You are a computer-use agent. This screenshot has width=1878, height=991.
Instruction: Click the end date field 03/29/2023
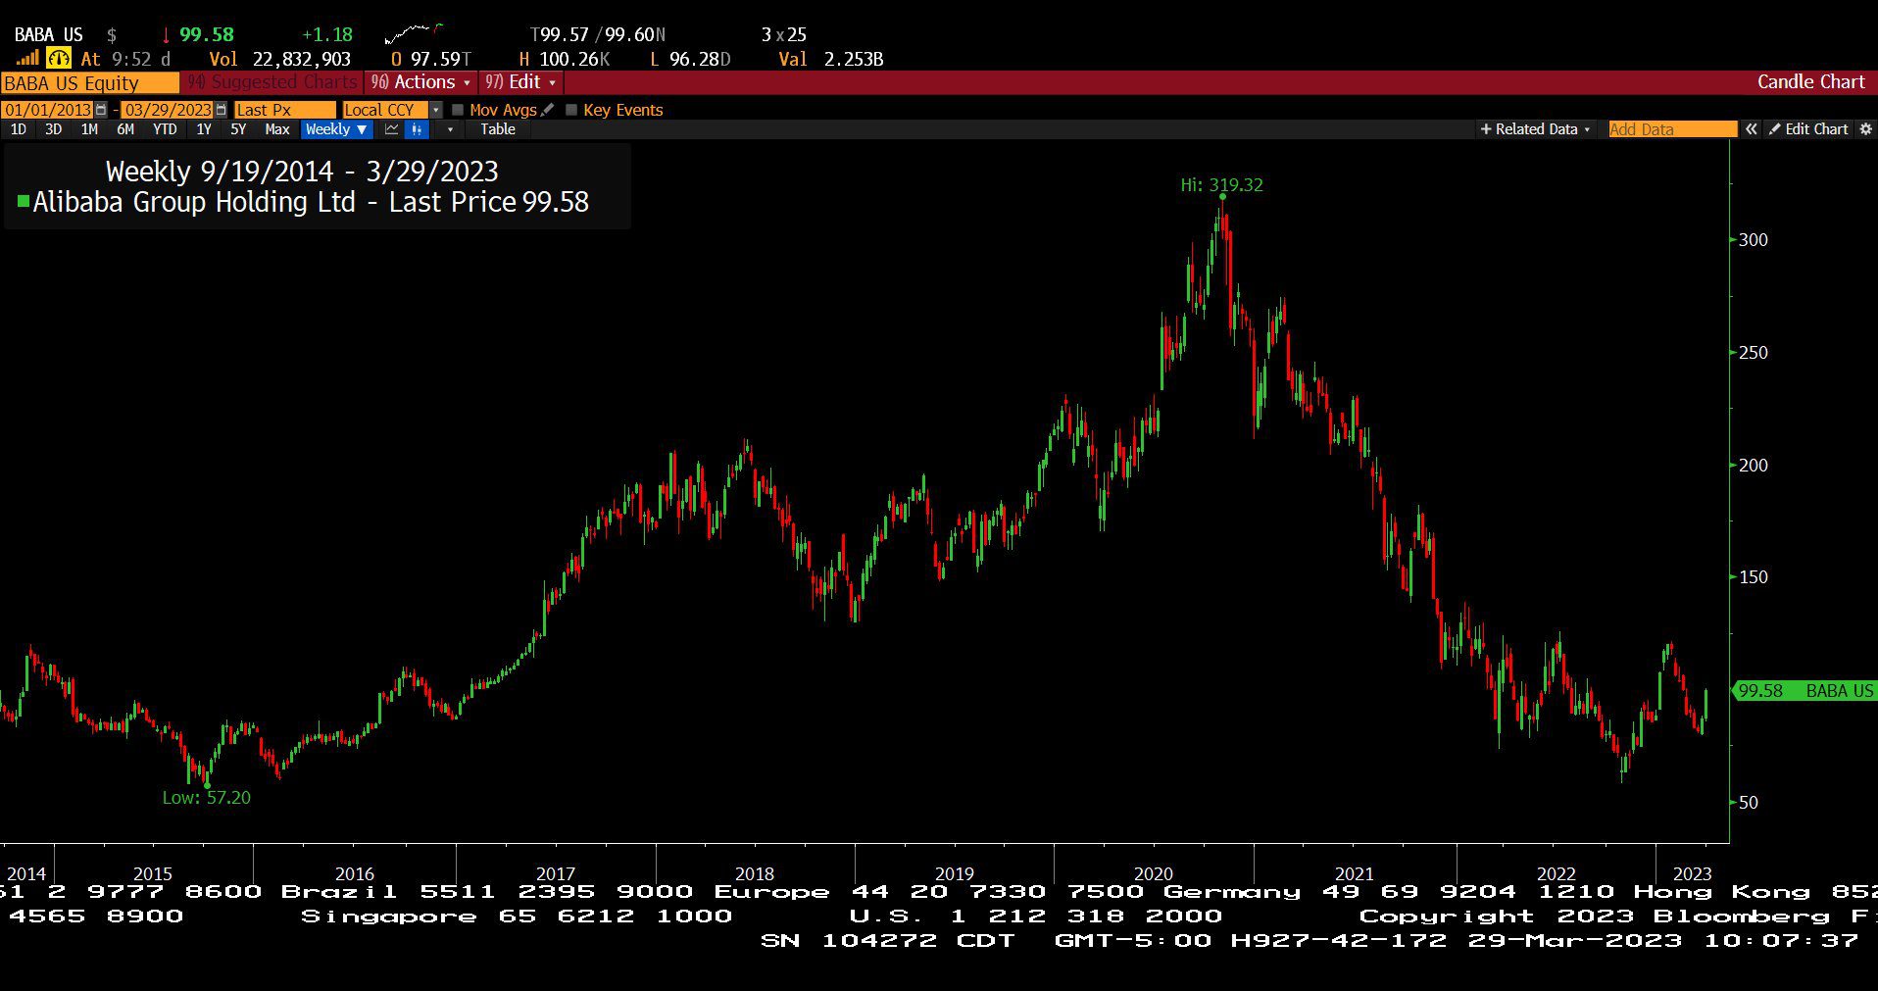(x=168, y=110)
